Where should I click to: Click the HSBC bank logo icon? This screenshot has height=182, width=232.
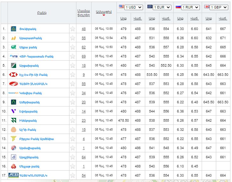(14, 75)
